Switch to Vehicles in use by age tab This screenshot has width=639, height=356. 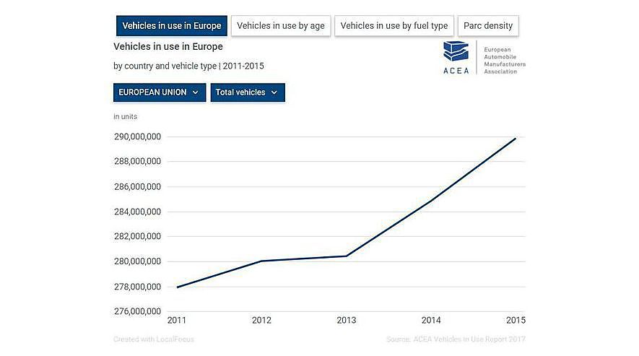(281, 26)
